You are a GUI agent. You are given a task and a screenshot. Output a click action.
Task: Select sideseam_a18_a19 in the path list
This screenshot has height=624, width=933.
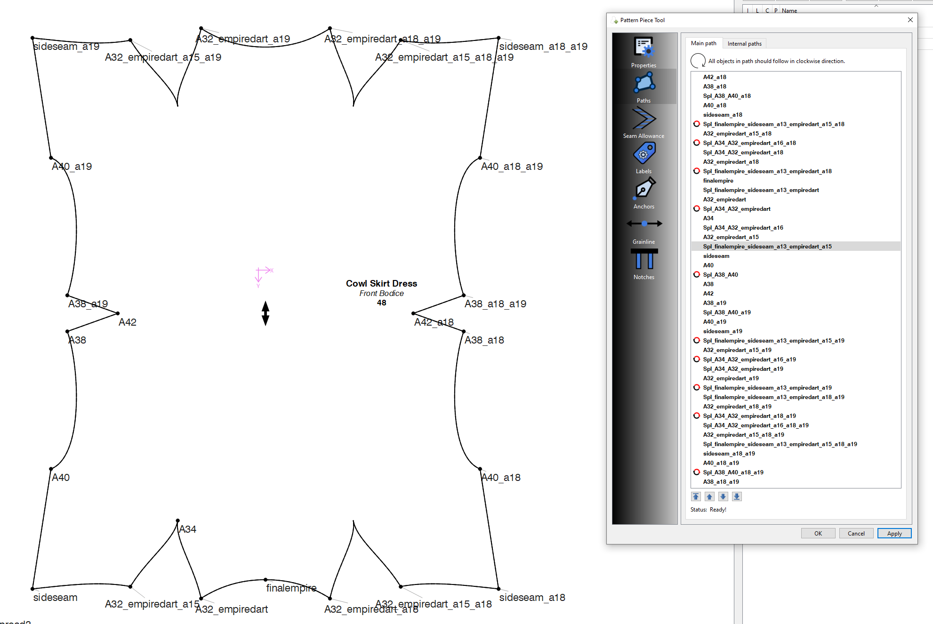click(729, 454)
